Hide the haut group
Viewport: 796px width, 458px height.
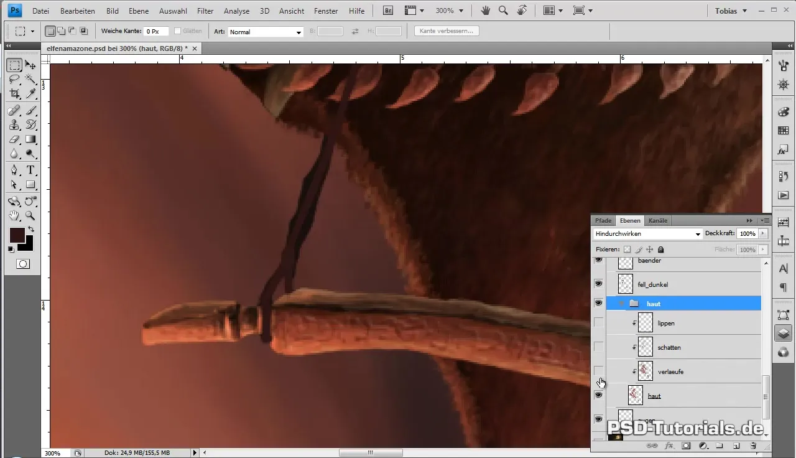pos(598,303)
